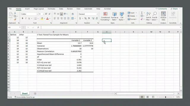Image resolution: width=190 pixels, height=106 pixels.
Task: Toggle Center alignment
Action: 58,18
